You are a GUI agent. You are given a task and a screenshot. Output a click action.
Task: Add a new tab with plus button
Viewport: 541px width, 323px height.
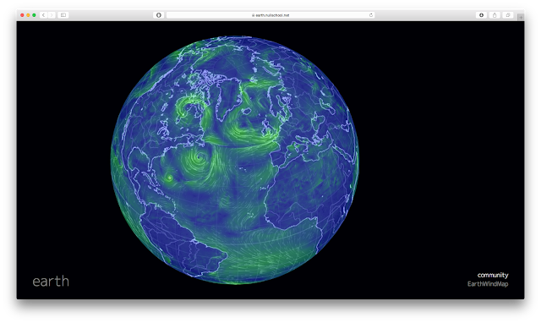[521, 17]
